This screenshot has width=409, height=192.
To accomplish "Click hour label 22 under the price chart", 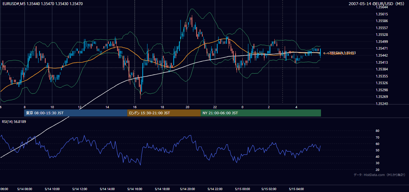I will 215,107.
